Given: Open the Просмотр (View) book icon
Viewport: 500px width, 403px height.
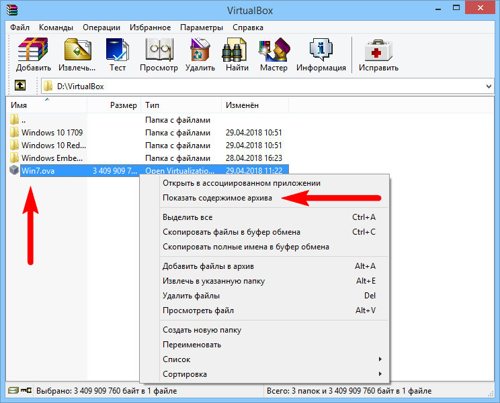Looking at the screenshot, I should click(159, 50).
